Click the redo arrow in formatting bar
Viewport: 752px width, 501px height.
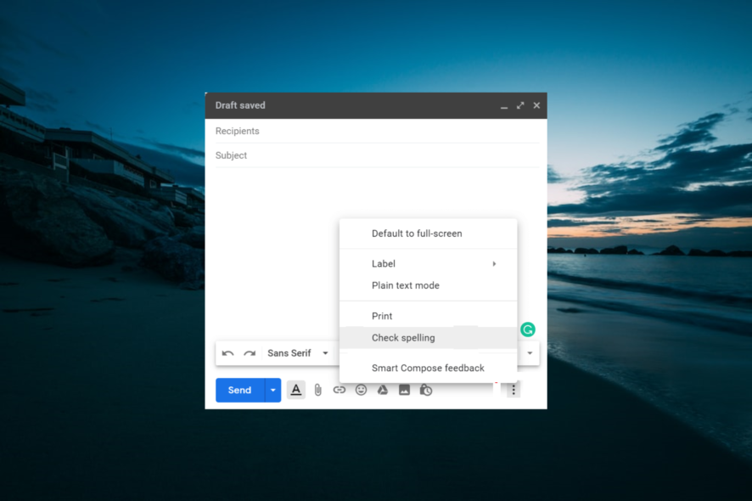coord(250,353)
